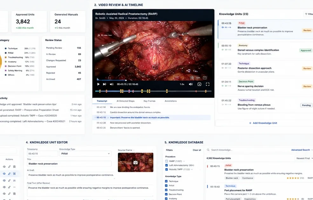Play the RARP surgery video
Image resolution: width=313 pixels, height=200 pixels.
pyautogui.click(x=98, y=84)
